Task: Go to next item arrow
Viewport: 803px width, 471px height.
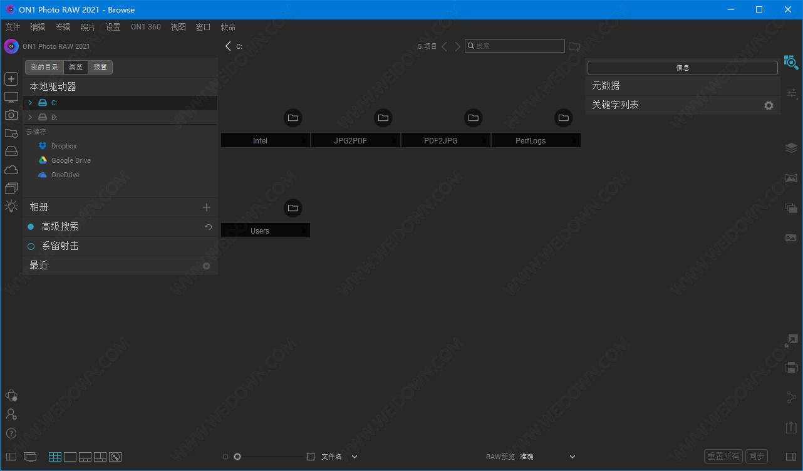Action: (458, 46)
